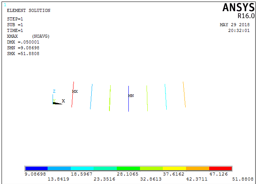Click the red legend color band
This screenshot has height=184, width=256.
(x=220, y=168)
